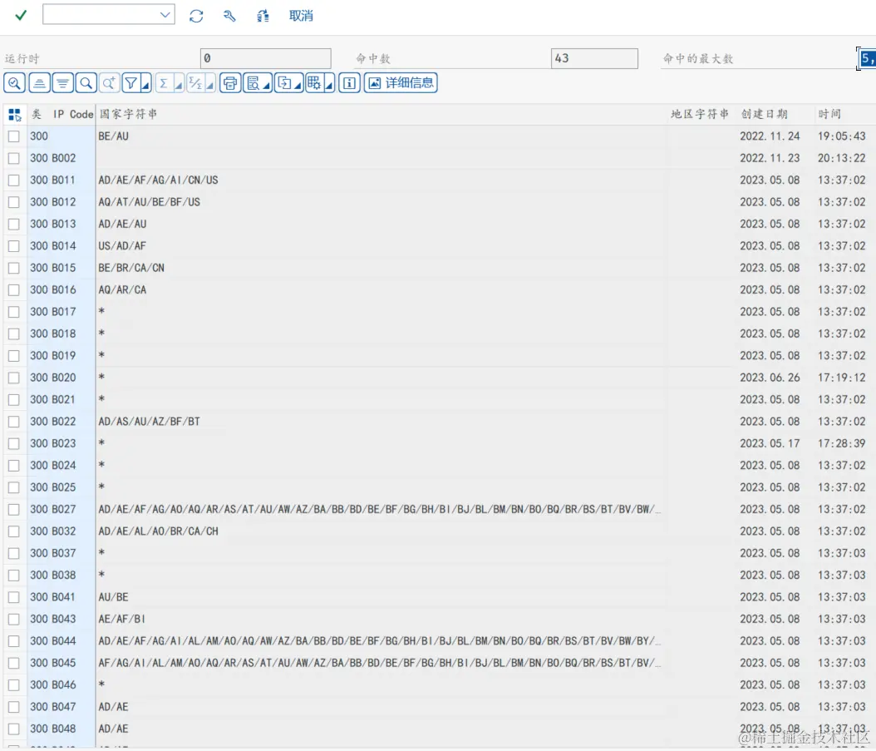Viewport: 876px width, 751px height.
Task: Open the command field dropdown at top
Action: (165, 14)
